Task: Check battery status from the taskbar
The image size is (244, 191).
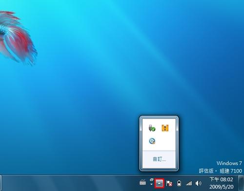Action: click(179, 183)
